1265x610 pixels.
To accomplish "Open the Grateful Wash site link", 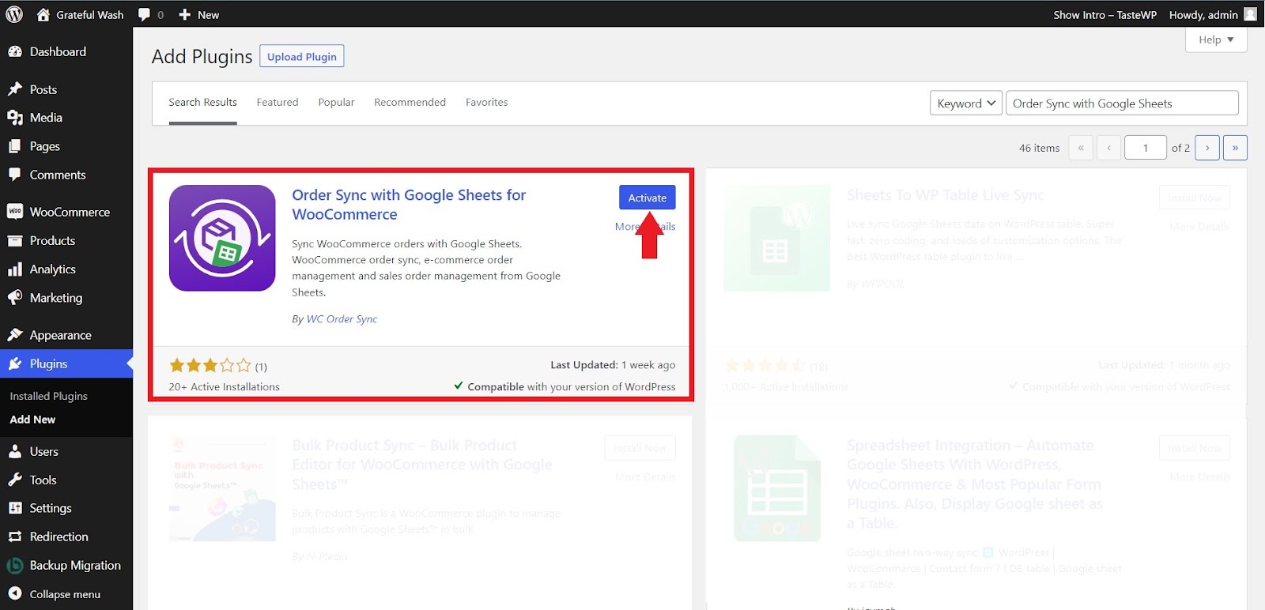I will 90,14.
